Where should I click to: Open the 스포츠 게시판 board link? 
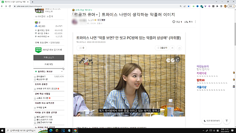[x=42, y=98]
